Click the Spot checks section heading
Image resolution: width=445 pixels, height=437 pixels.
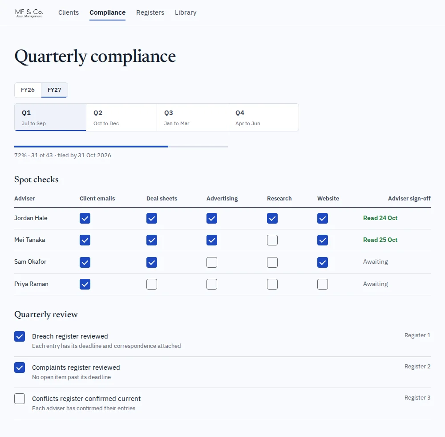pyautogui.click(x=36, y=180)
